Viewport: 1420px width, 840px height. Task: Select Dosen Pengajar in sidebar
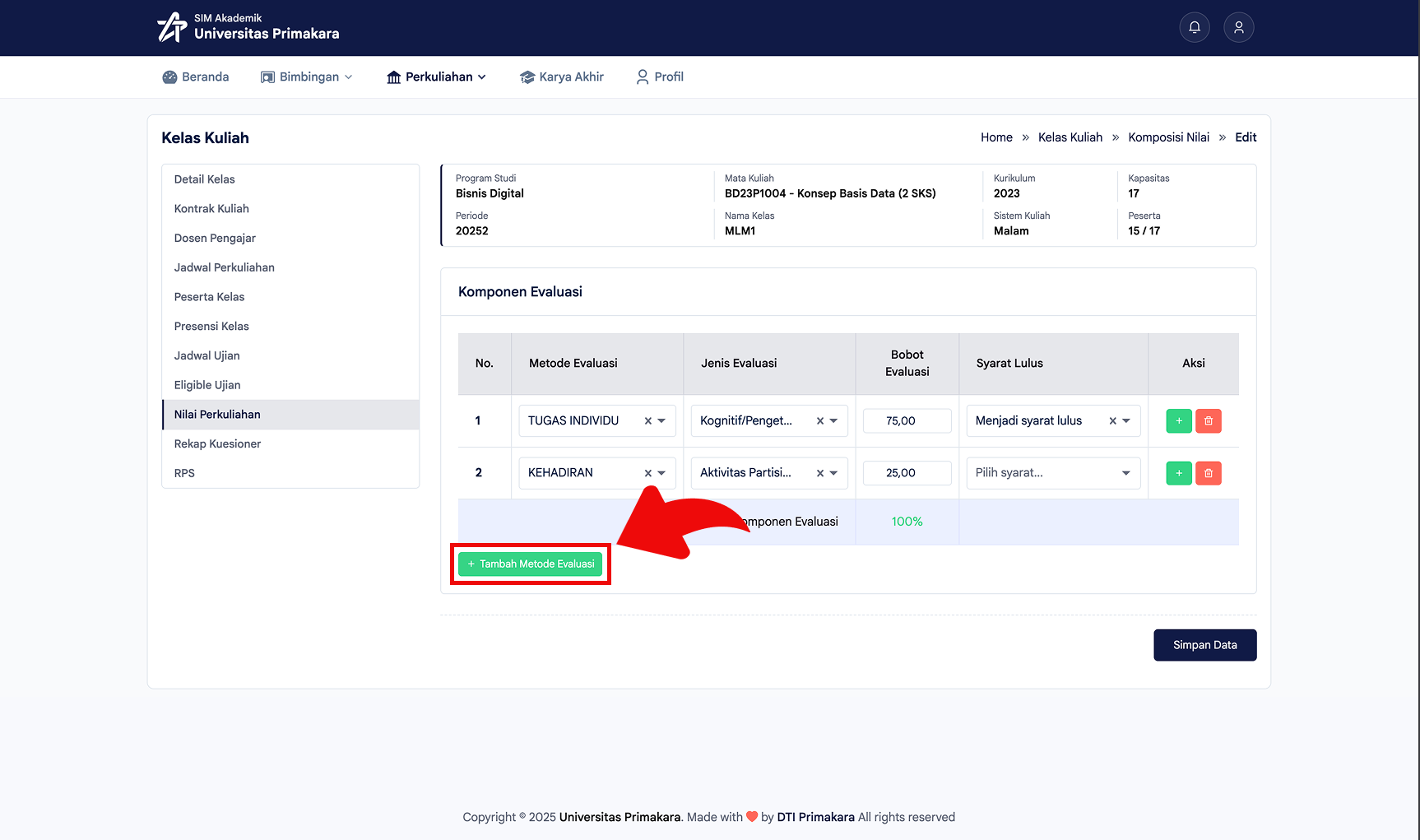pos(290,238)
